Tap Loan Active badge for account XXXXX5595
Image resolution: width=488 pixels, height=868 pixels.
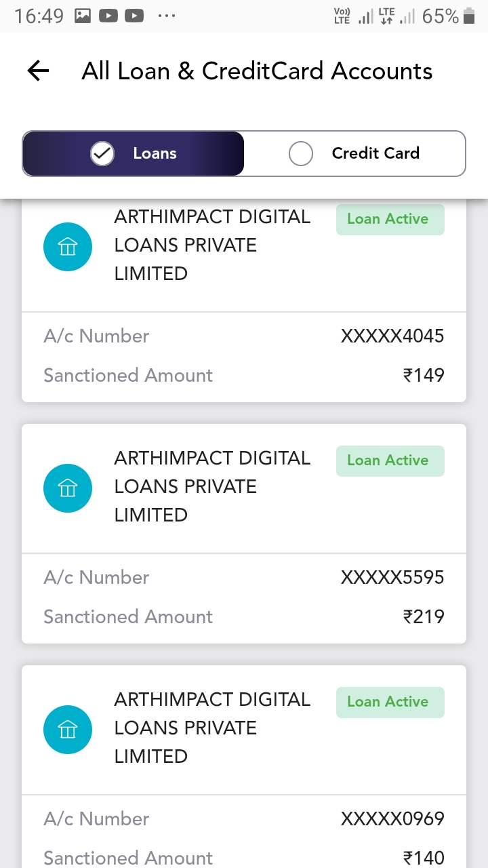(x=390, y=460)
